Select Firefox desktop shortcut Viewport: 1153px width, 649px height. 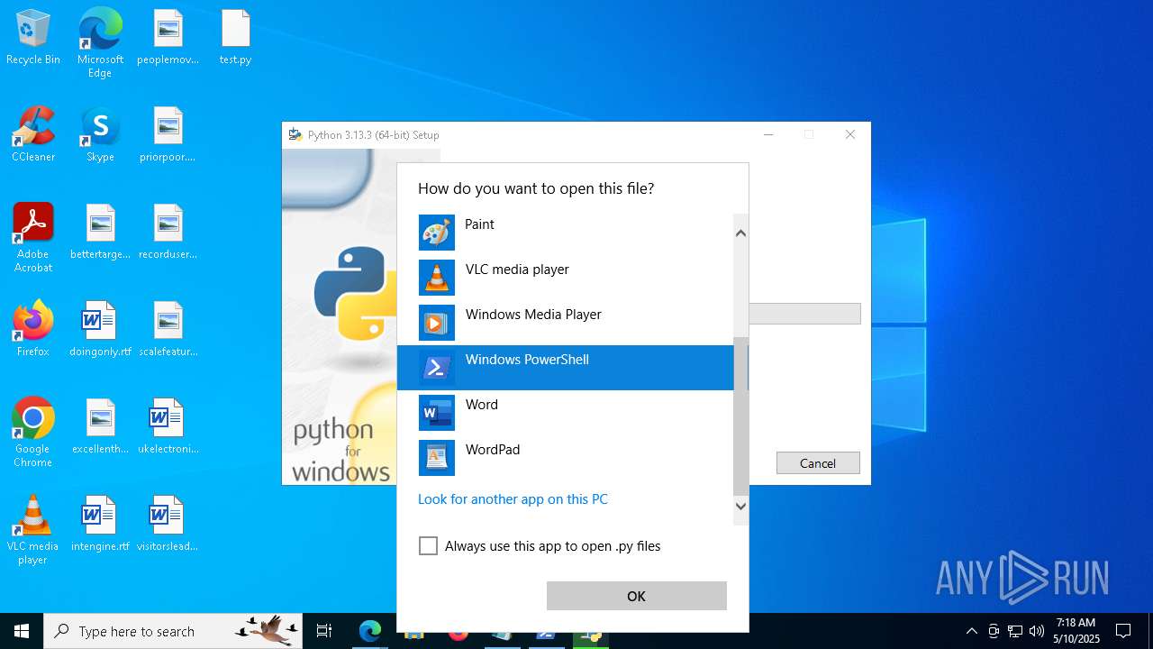tap(33, 330)
